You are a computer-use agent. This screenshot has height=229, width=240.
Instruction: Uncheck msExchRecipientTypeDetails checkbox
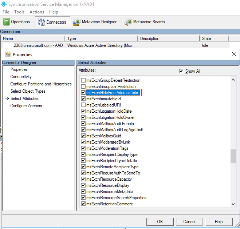coord(83,161)
